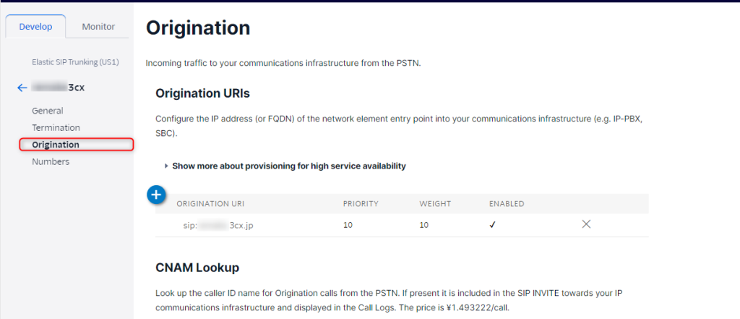Go to the Termination section
The image size is (740, 319).
coord(56,127)
